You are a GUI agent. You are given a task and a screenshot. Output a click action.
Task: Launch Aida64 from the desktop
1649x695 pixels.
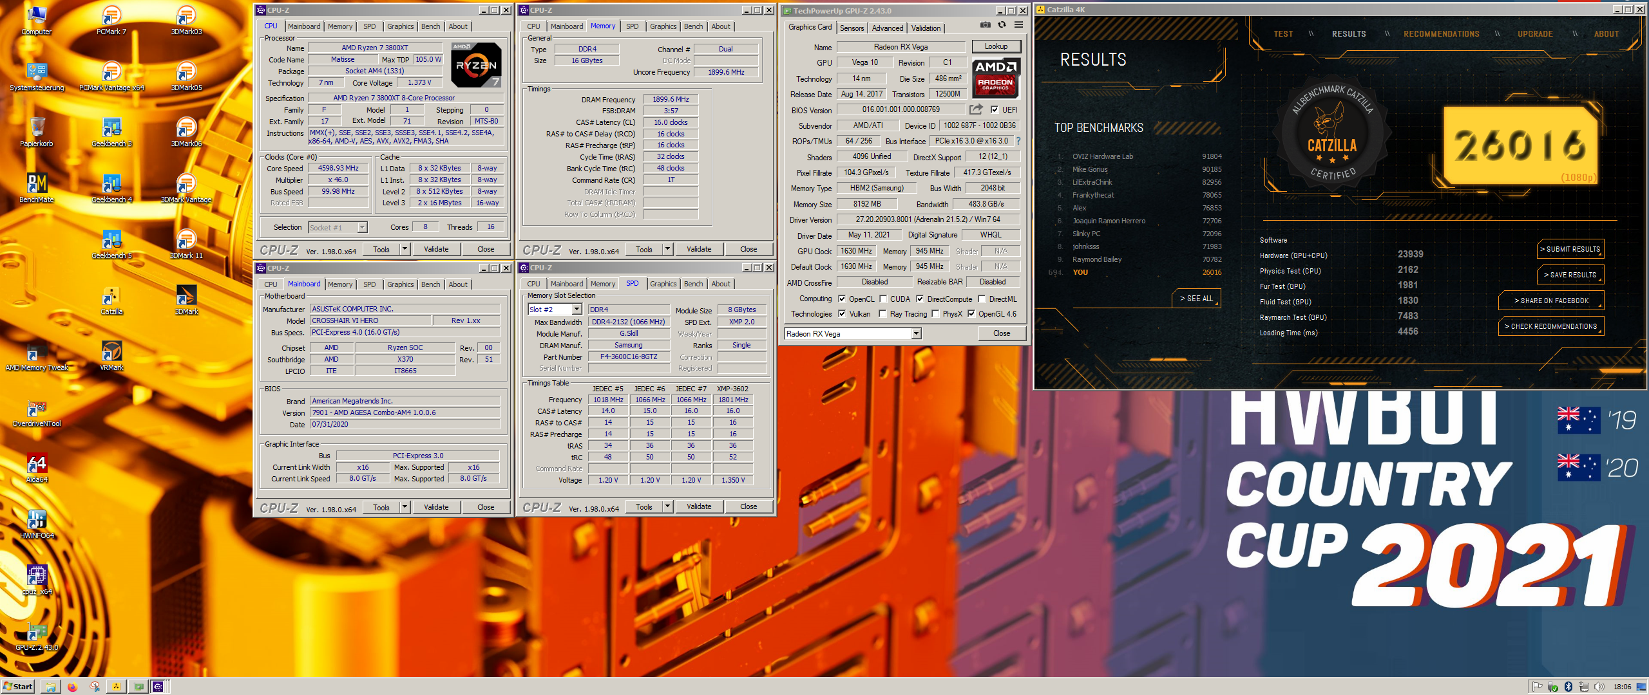(37, 467)
